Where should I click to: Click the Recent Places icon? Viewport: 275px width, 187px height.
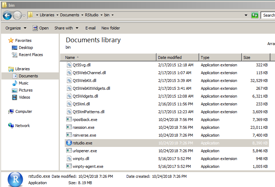pyautogui.click(x=14, y=55)
